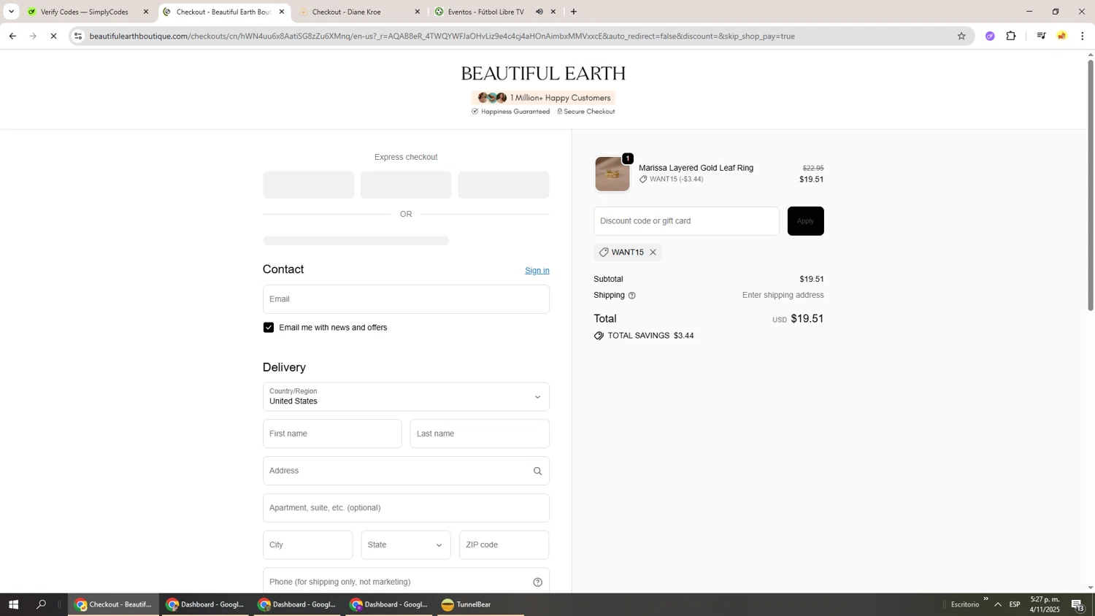1095x616 pixels.
Task: Click the City field
Action: [x=307, y=545]
